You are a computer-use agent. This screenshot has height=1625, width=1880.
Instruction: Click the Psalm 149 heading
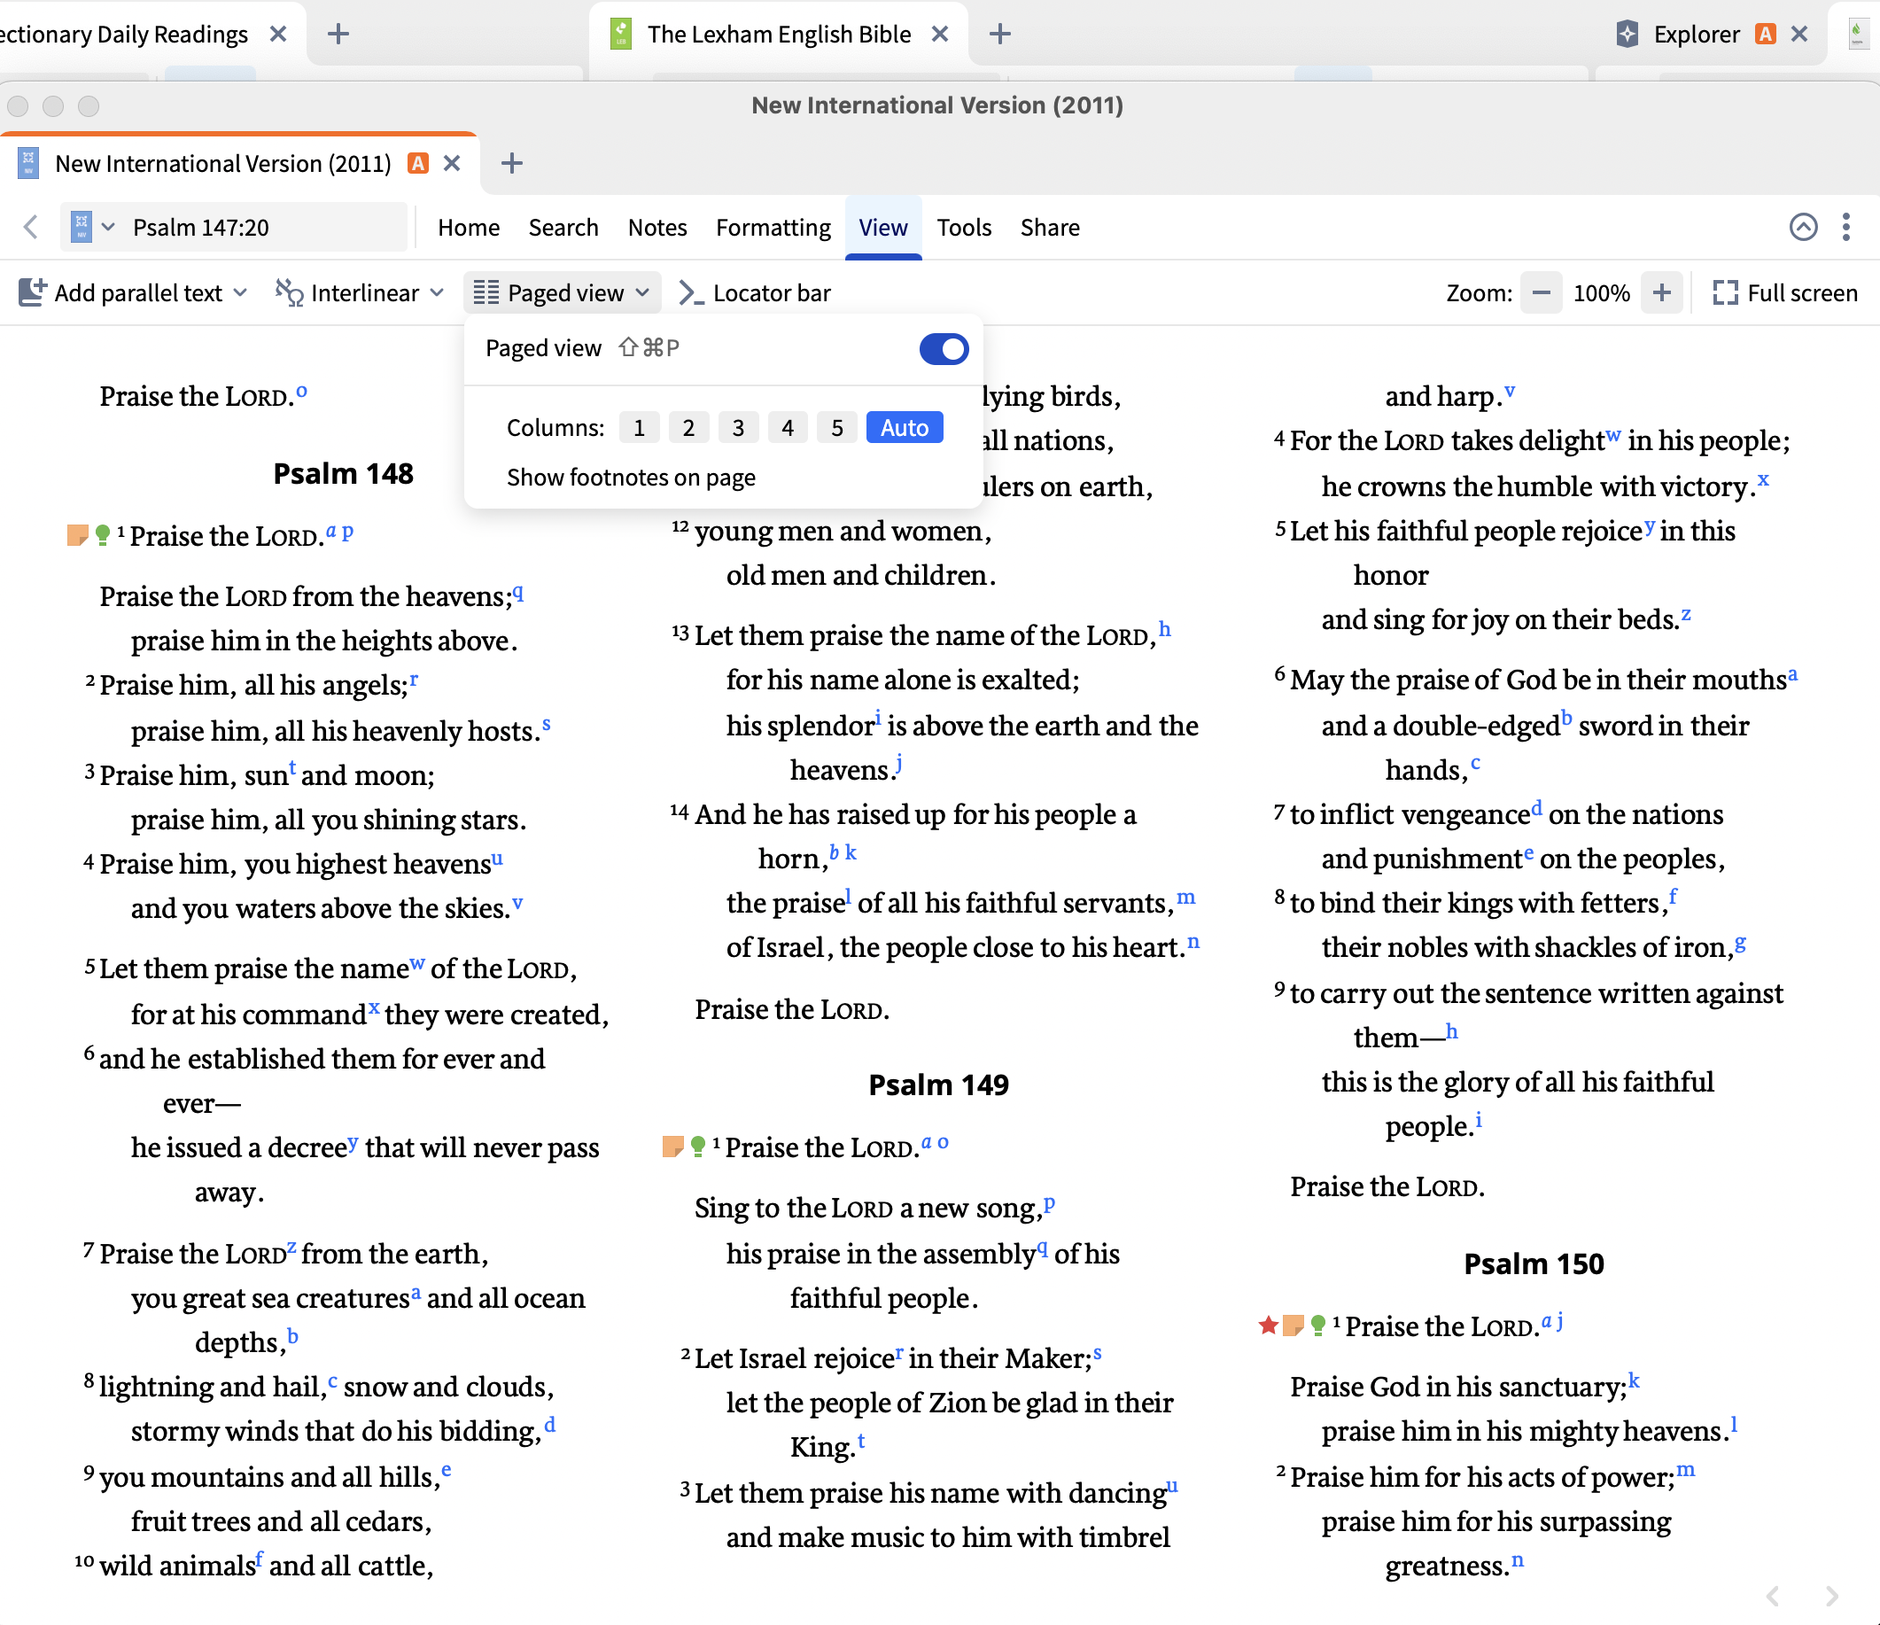[x=938, y=1085]
